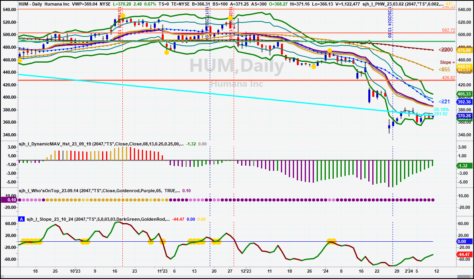Click the 'Slope =' text label on chart
The height and width of the screenshot is (279, 474).
tap(447, 62)
